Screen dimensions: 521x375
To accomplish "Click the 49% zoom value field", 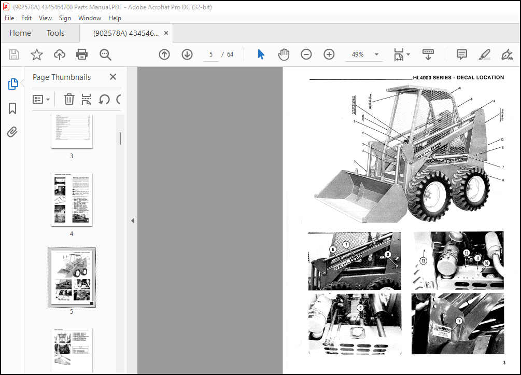I will [358, 54].
